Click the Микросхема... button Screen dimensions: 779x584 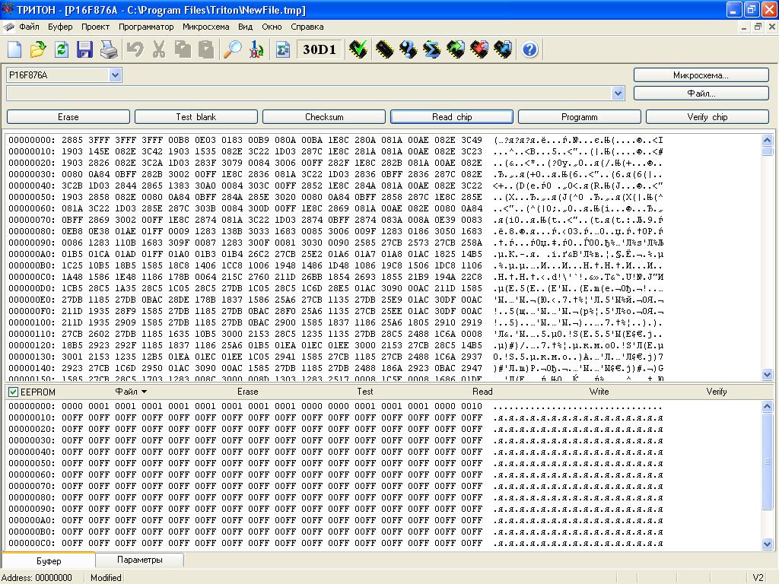click(x=701, y=75)
